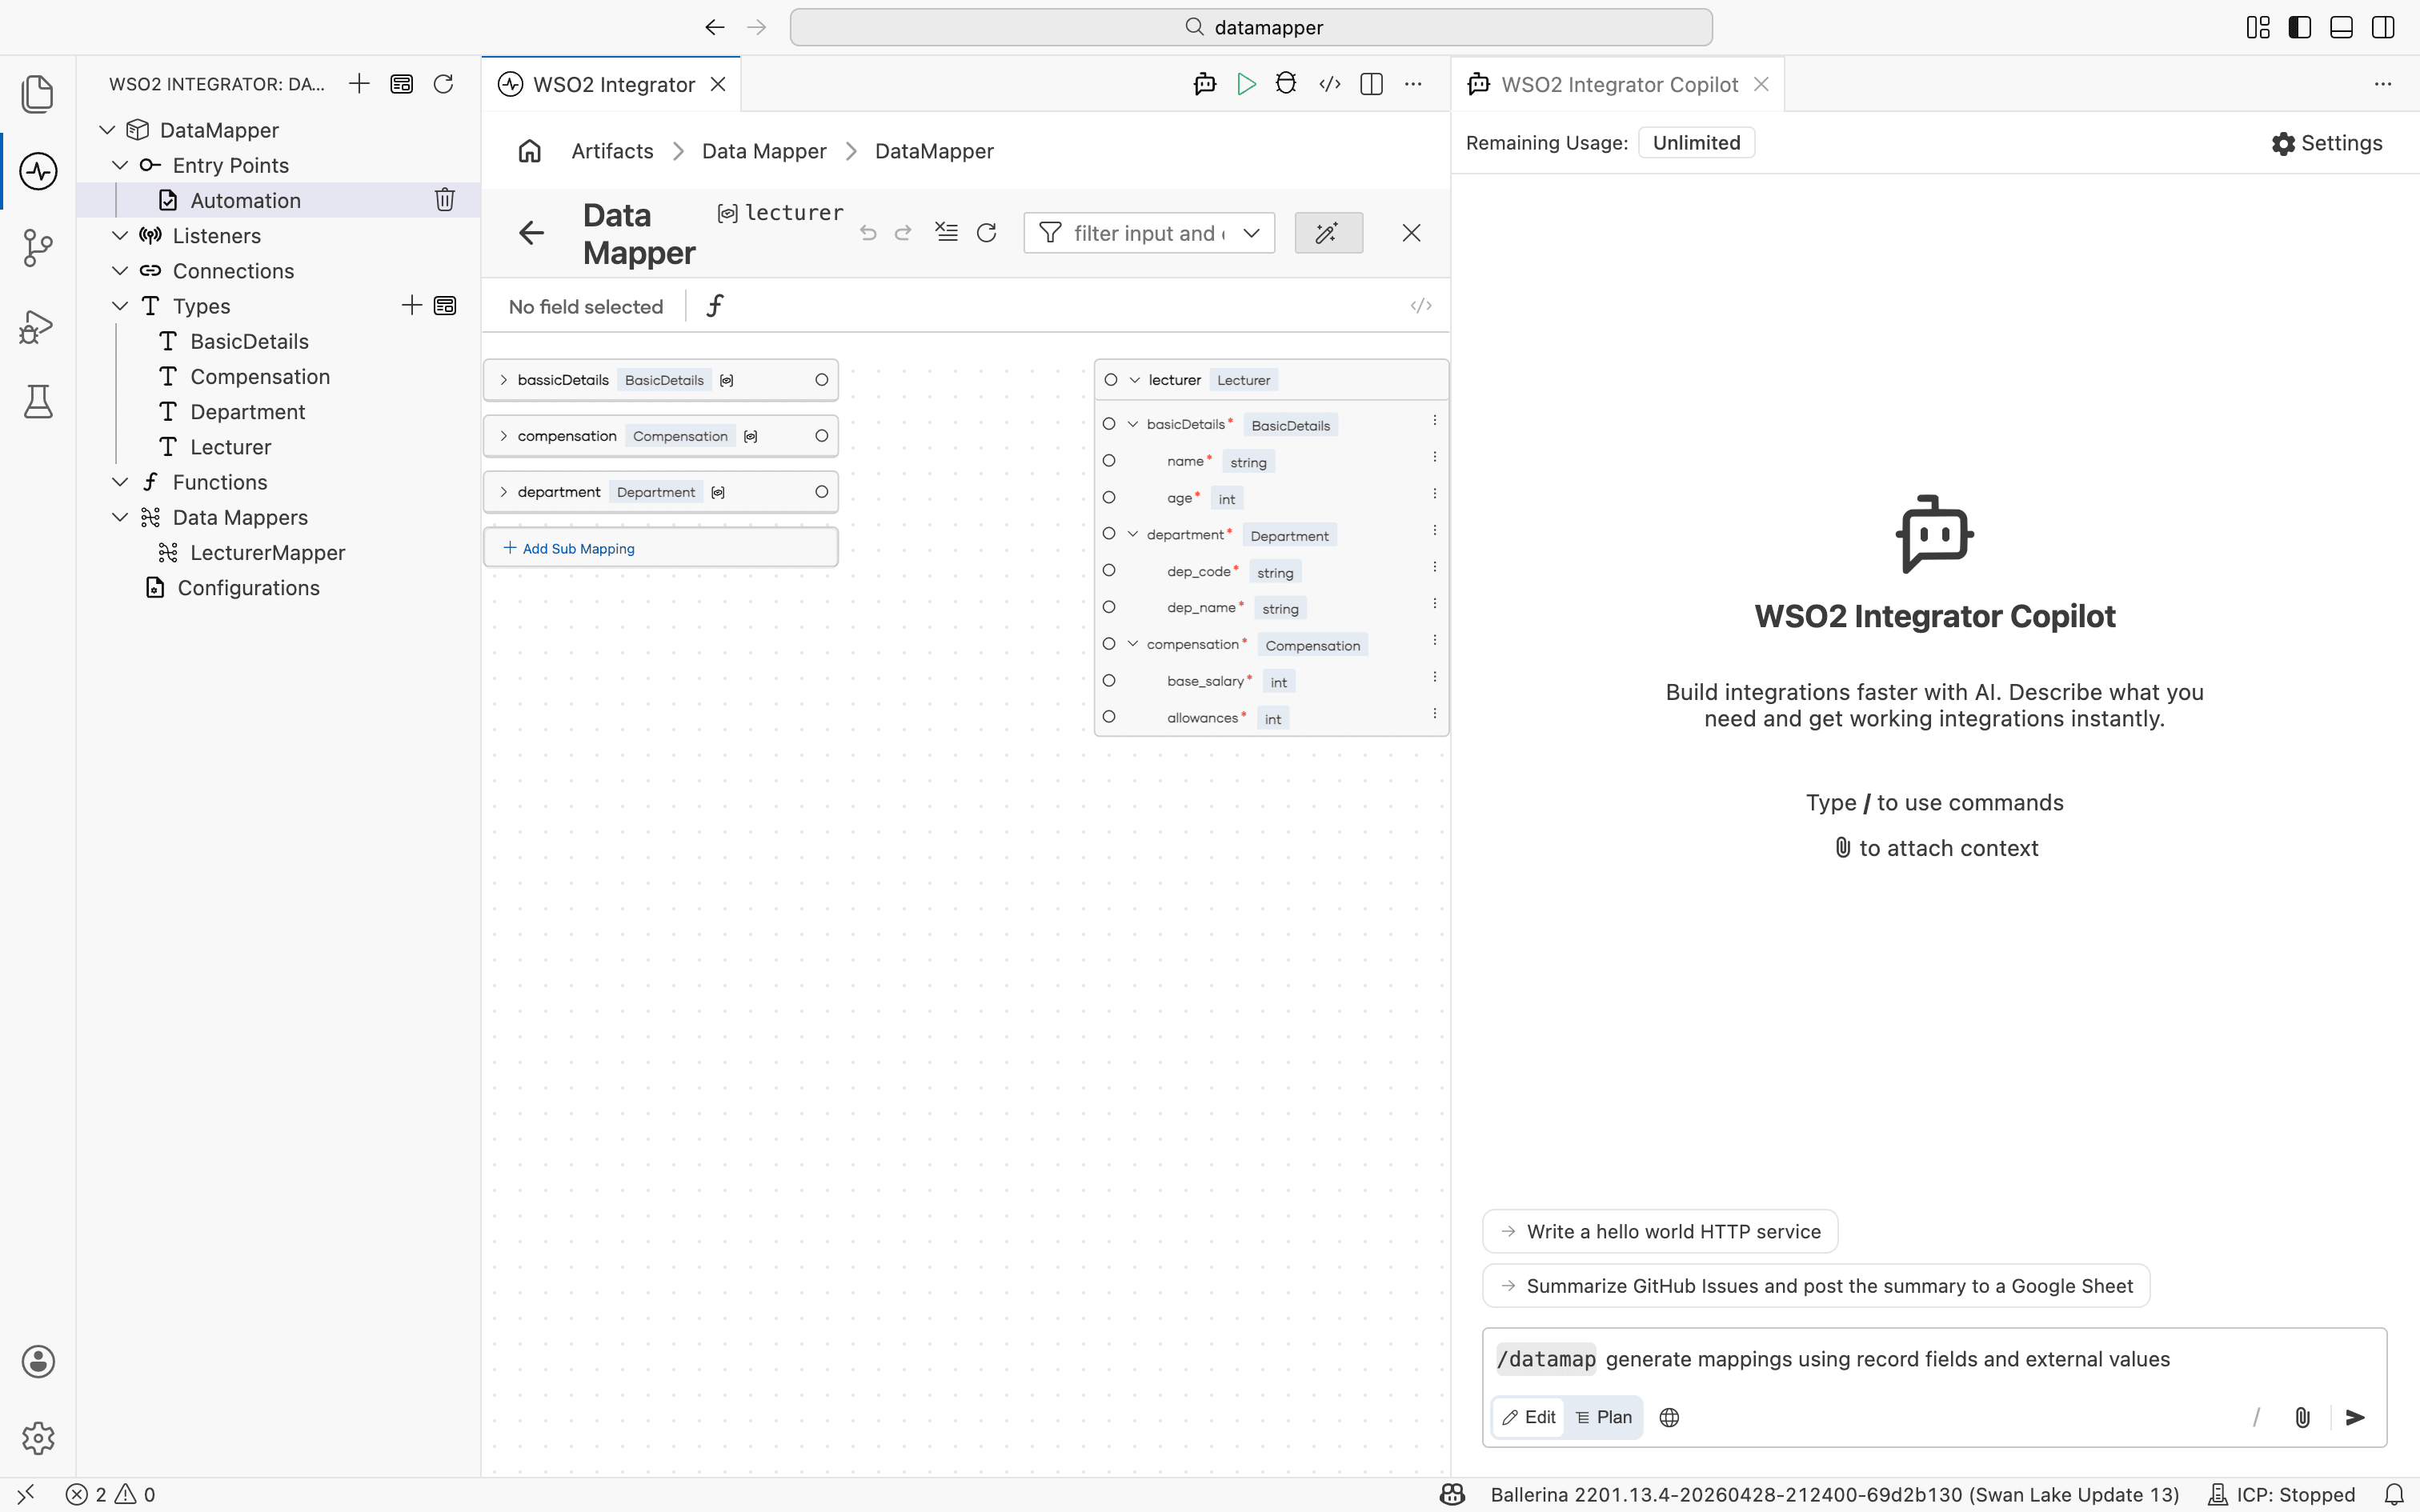Expand the department input node
The width and height of the screenshot is (2420, 1512).
click(x=504, y=492)
